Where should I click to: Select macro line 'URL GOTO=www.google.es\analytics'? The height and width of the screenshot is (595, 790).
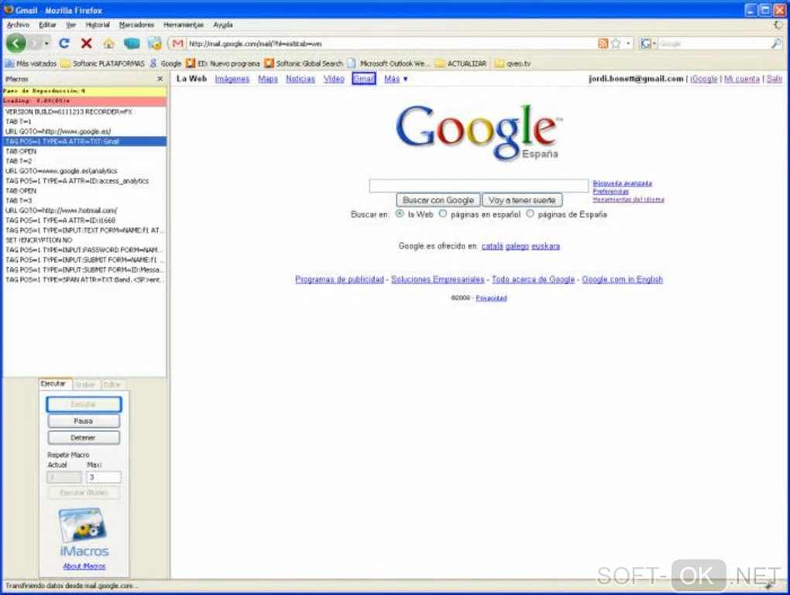coord(84,171)
